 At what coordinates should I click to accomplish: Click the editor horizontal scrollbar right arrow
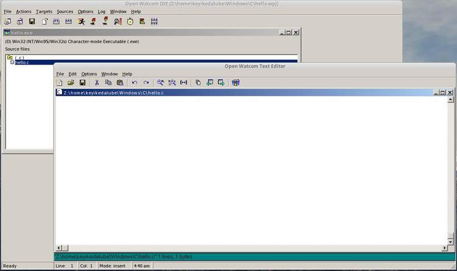(444, 248)
